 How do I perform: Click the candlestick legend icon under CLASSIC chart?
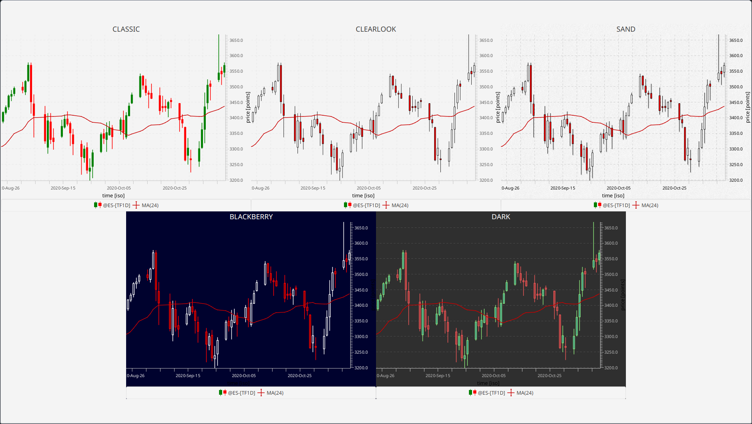(x=98, y=205)
